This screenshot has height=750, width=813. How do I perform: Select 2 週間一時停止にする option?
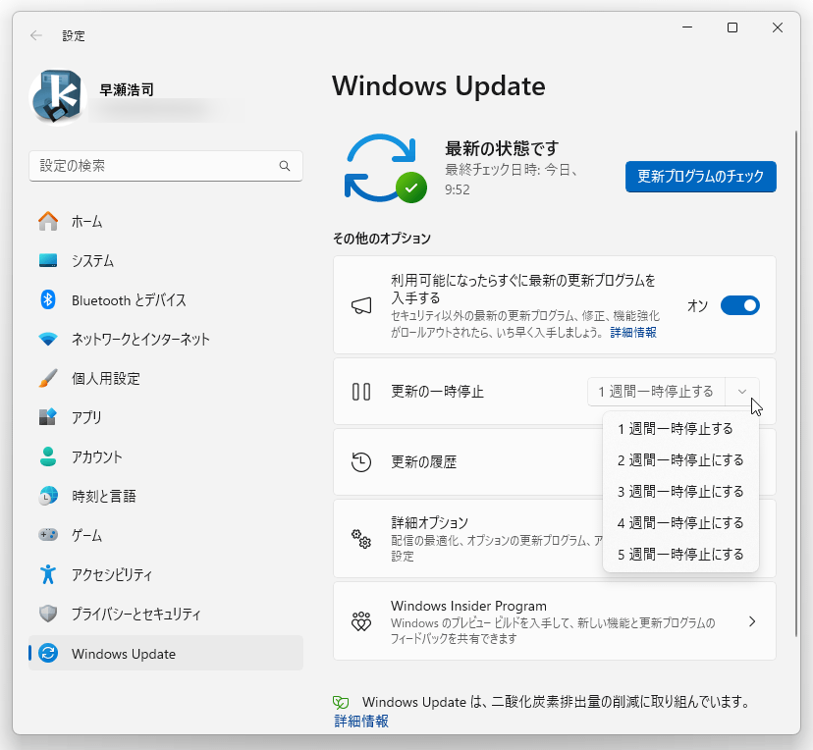tap(680, 459)
